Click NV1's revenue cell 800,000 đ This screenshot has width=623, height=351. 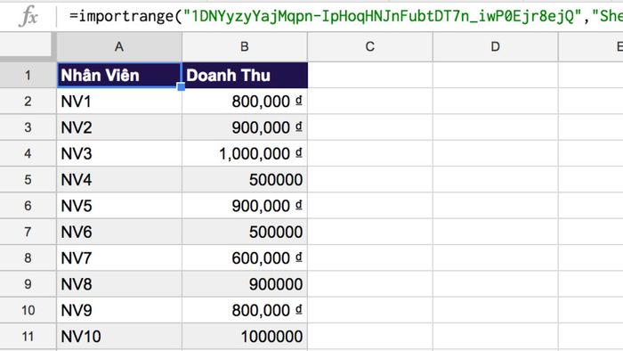point(245,101)
